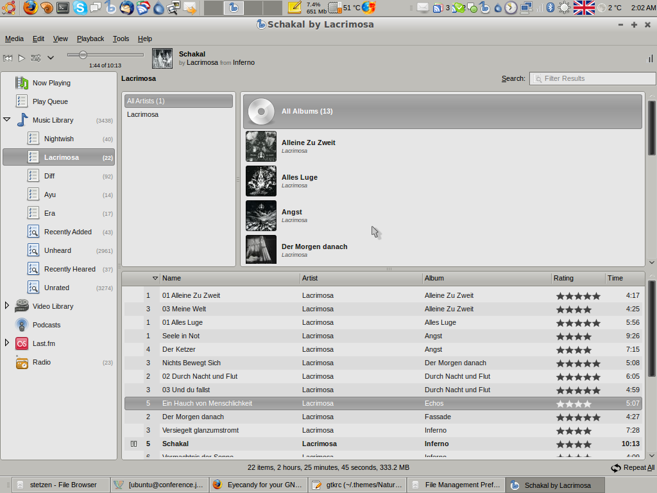The image size is (657, 493).
Task: Open volume control icon at right
Action: click(649, 58)
